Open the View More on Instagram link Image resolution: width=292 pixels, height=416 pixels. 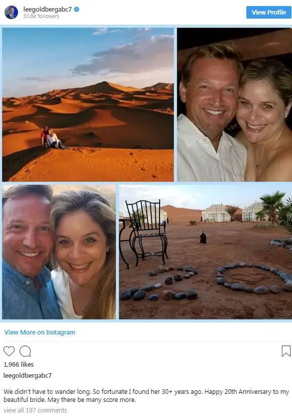click(x=40, y=332)
